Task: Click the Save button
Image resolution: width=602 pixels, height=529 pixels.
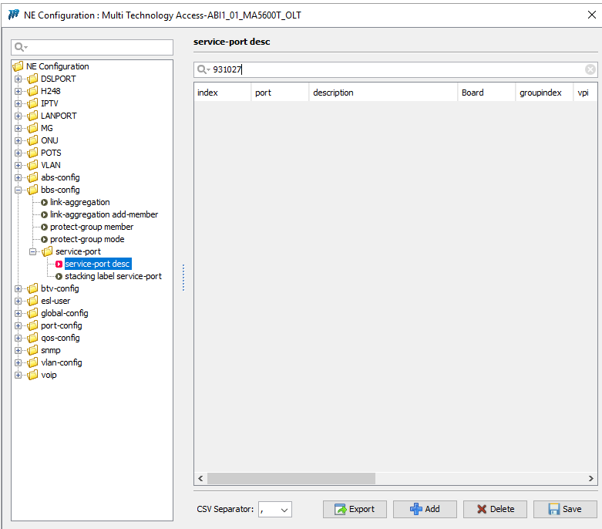Action: click(565, 509)
